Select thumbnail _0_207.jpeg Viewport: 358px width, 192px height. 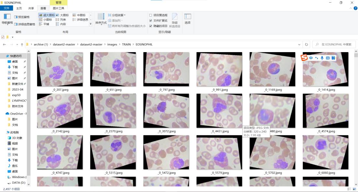(x=60, y=69)
